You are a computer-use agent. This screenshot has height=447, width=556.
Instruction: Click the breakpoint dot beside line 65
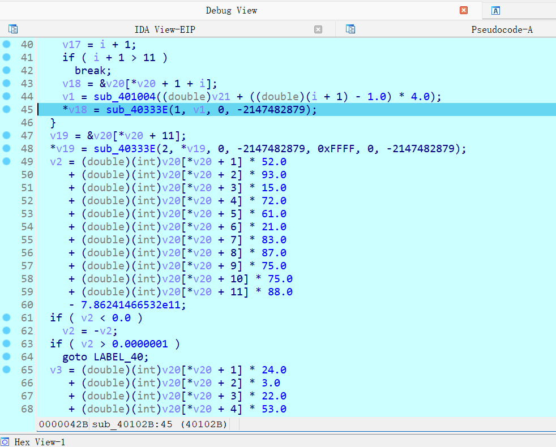coord(6,369)
